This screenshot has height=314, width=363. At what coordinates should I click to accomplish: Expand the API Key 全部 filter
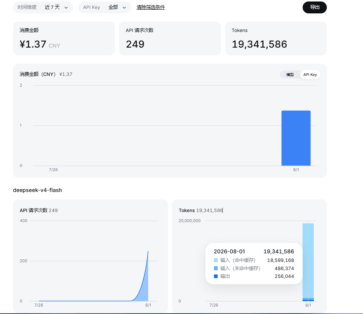click(105, 7)
